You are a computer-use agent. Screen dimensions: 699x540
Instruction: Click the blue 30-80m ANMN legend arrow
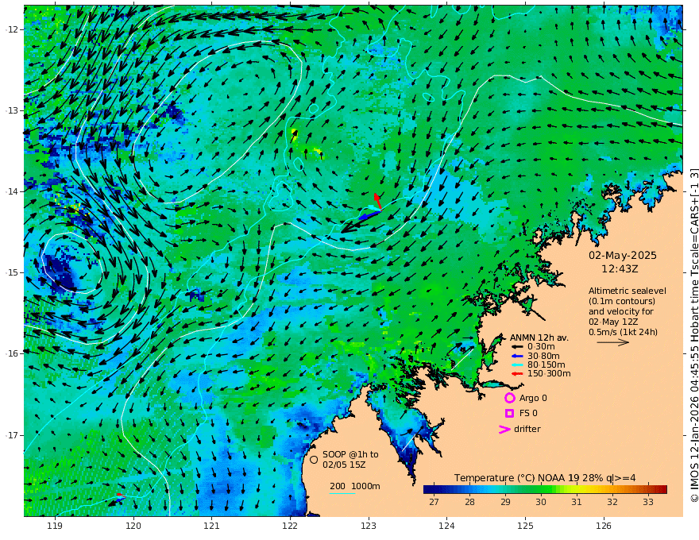[x=517, y=356]
